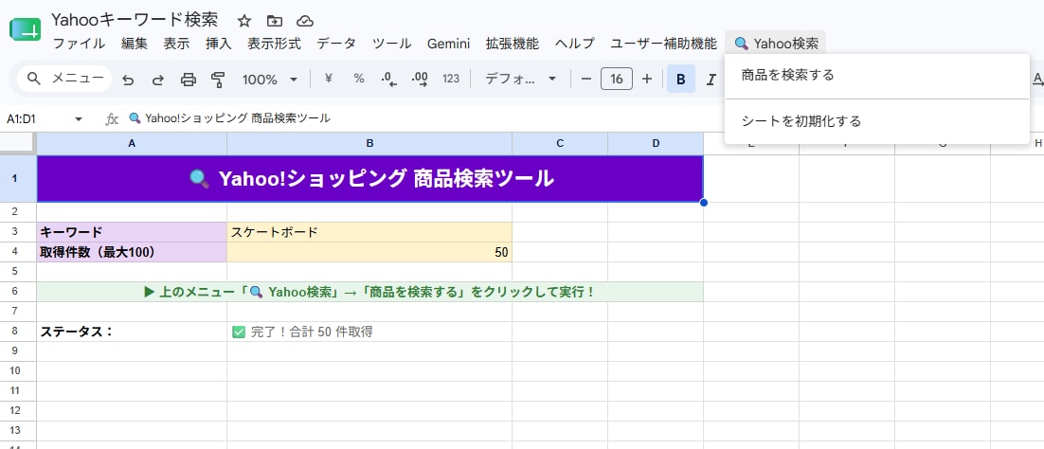
Task: Toggle bold formatting
Action: click(680, 79)
